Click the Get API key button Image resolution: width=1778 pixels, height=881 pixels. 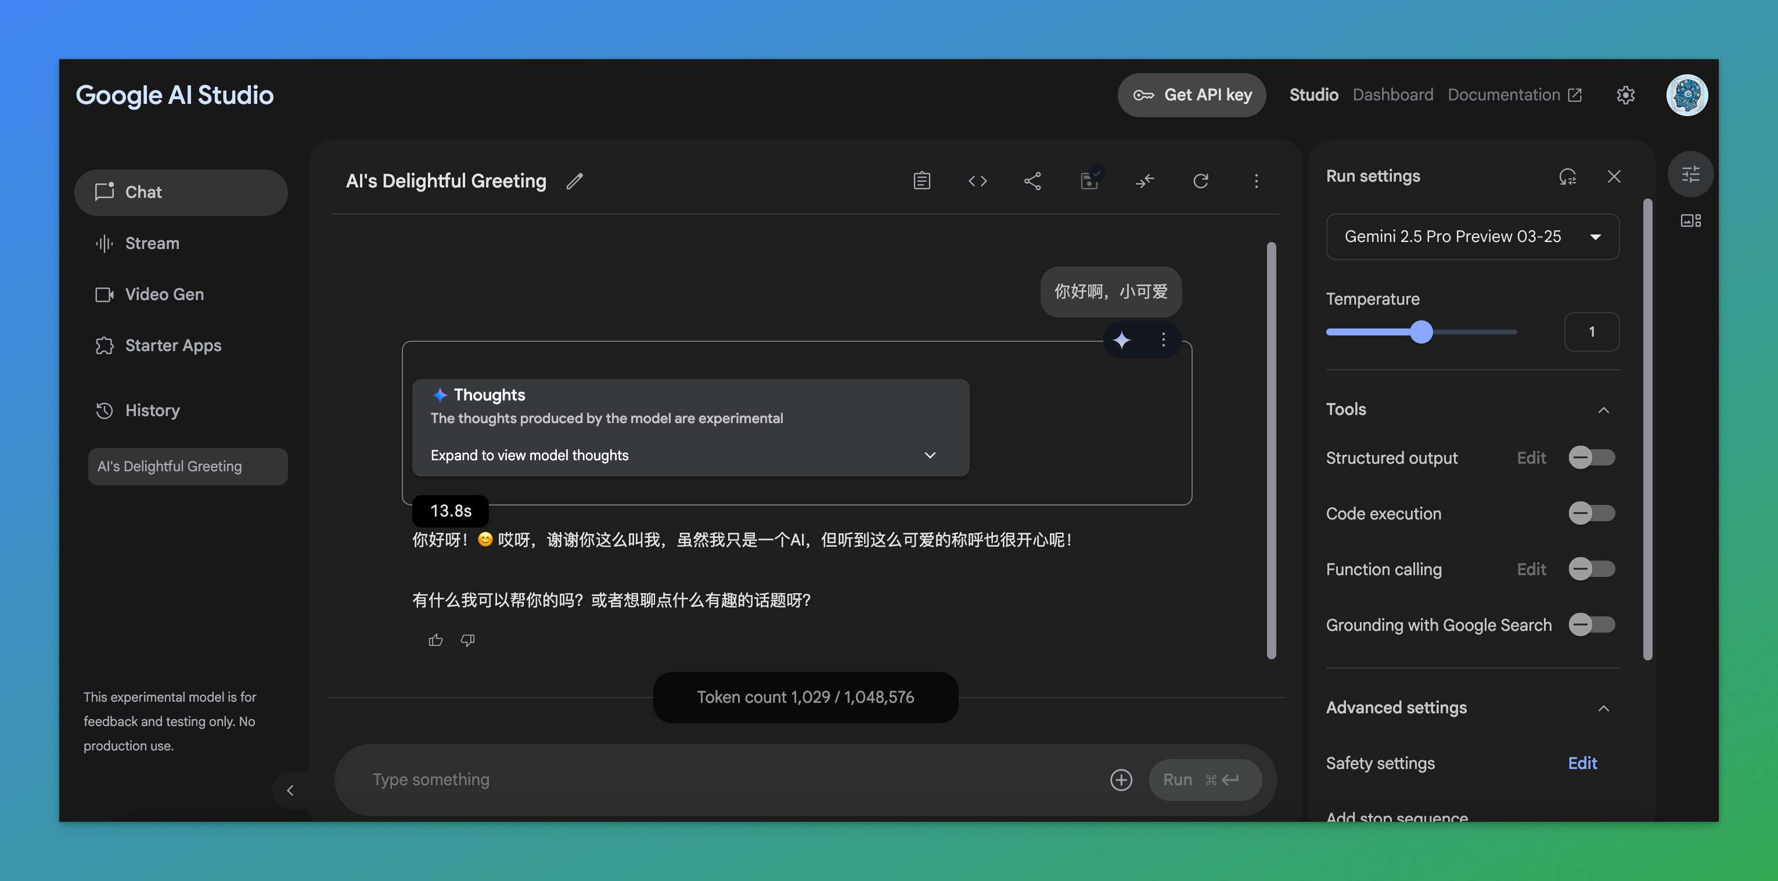tap(1192, 95)
